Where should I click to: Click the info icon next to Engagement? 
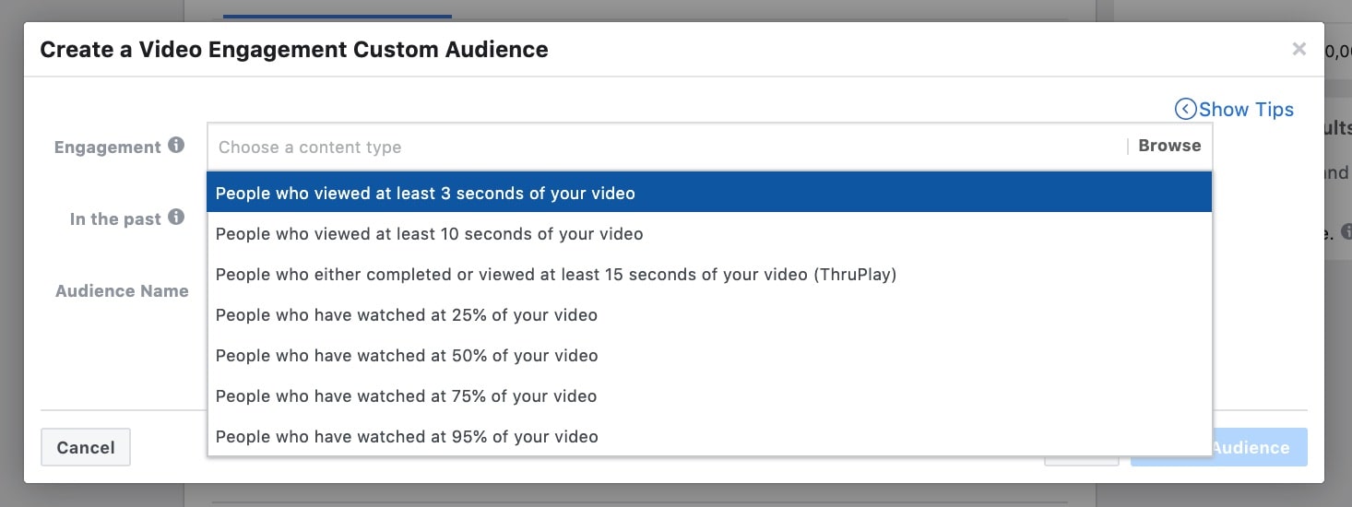176,146
